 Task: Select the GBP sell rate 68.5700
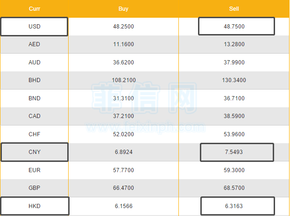[x=234, y=188]
